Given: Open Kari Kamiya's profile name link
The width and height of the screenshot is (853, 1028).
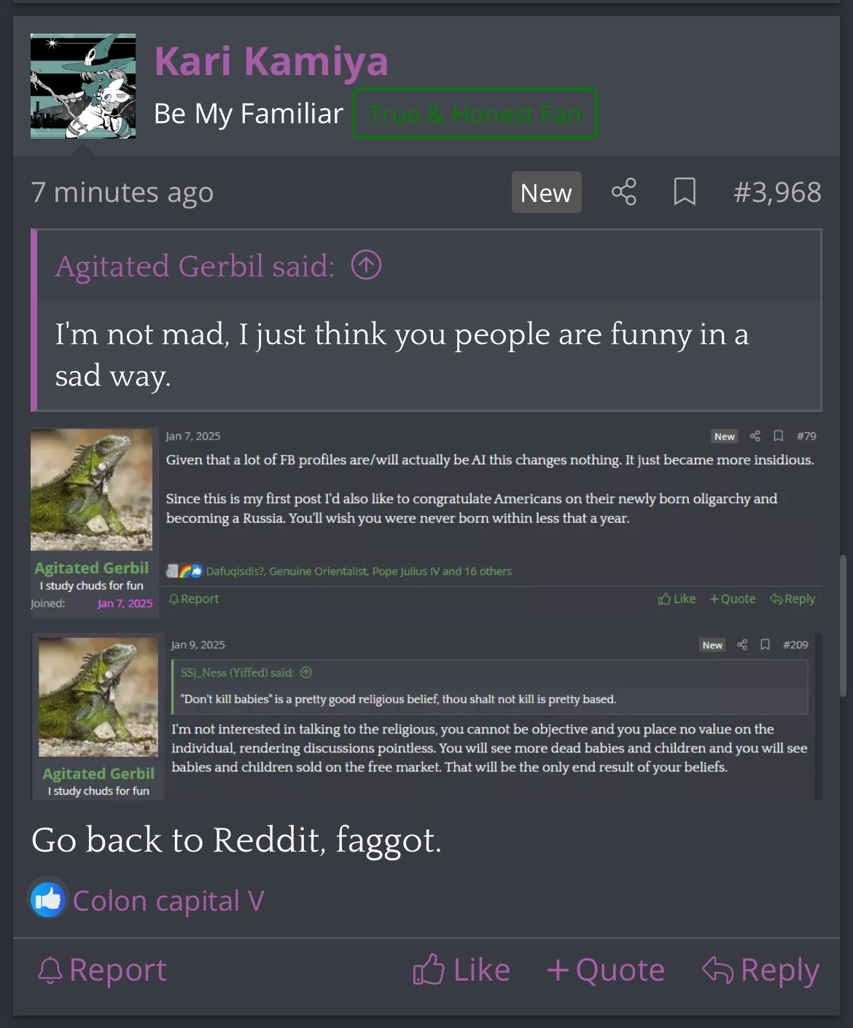Looking at the screenshot, I should tap(271, 61).
